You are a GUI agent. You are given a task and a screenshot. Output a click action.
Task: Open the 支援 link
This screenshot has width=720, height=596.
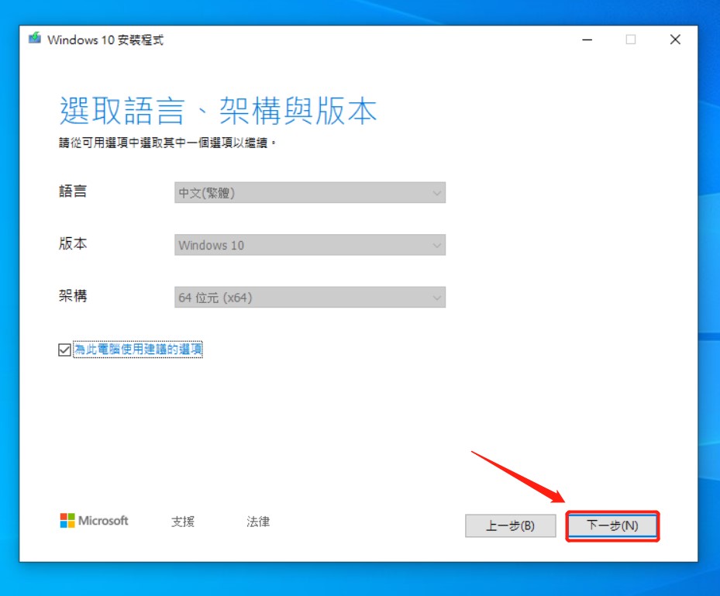click(x=183, y=522)
